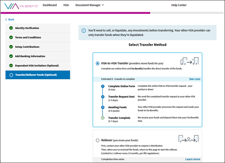Click '(5-7 days)' duration text
Viewport: 225px width, 163px height.
click(113, 121)
